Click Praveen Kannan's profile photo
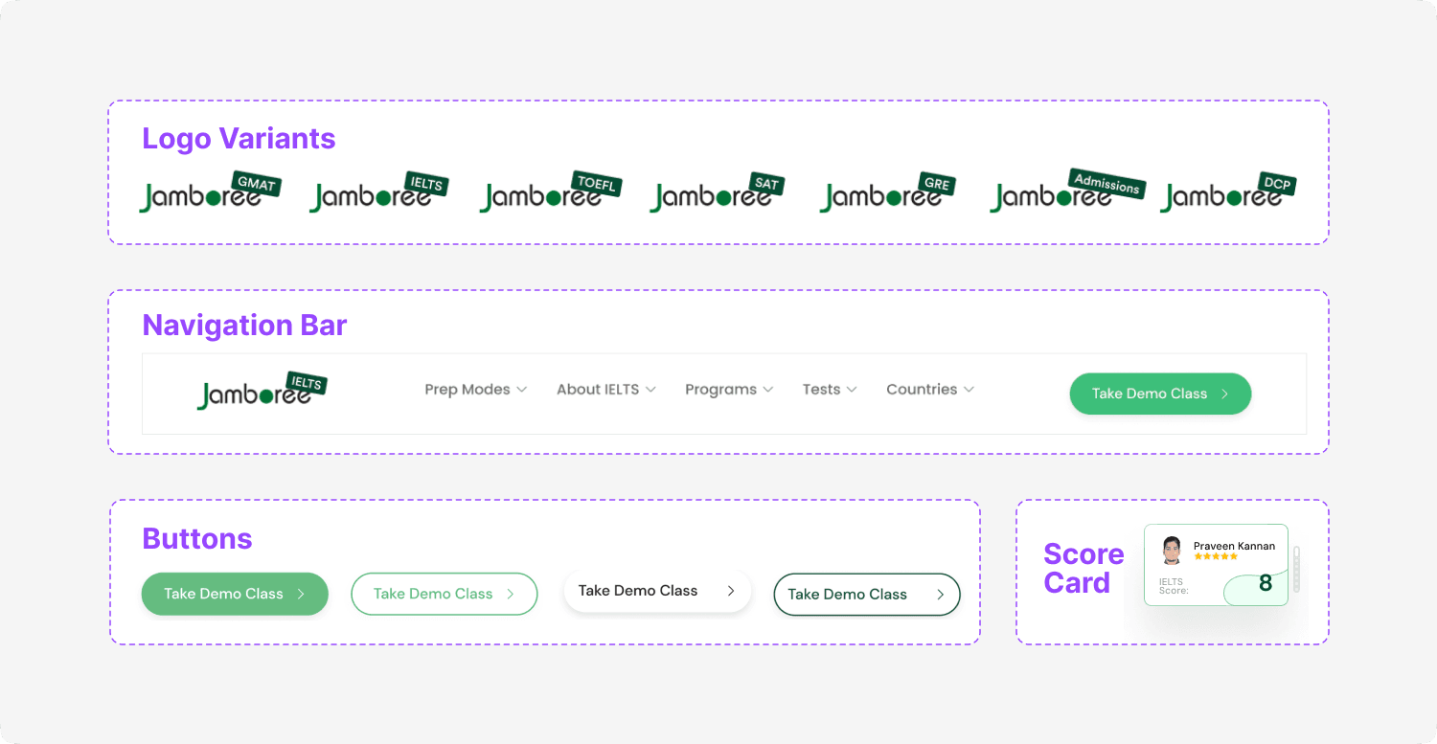Screen dimensions: 1437x744 pos(1172,551)
